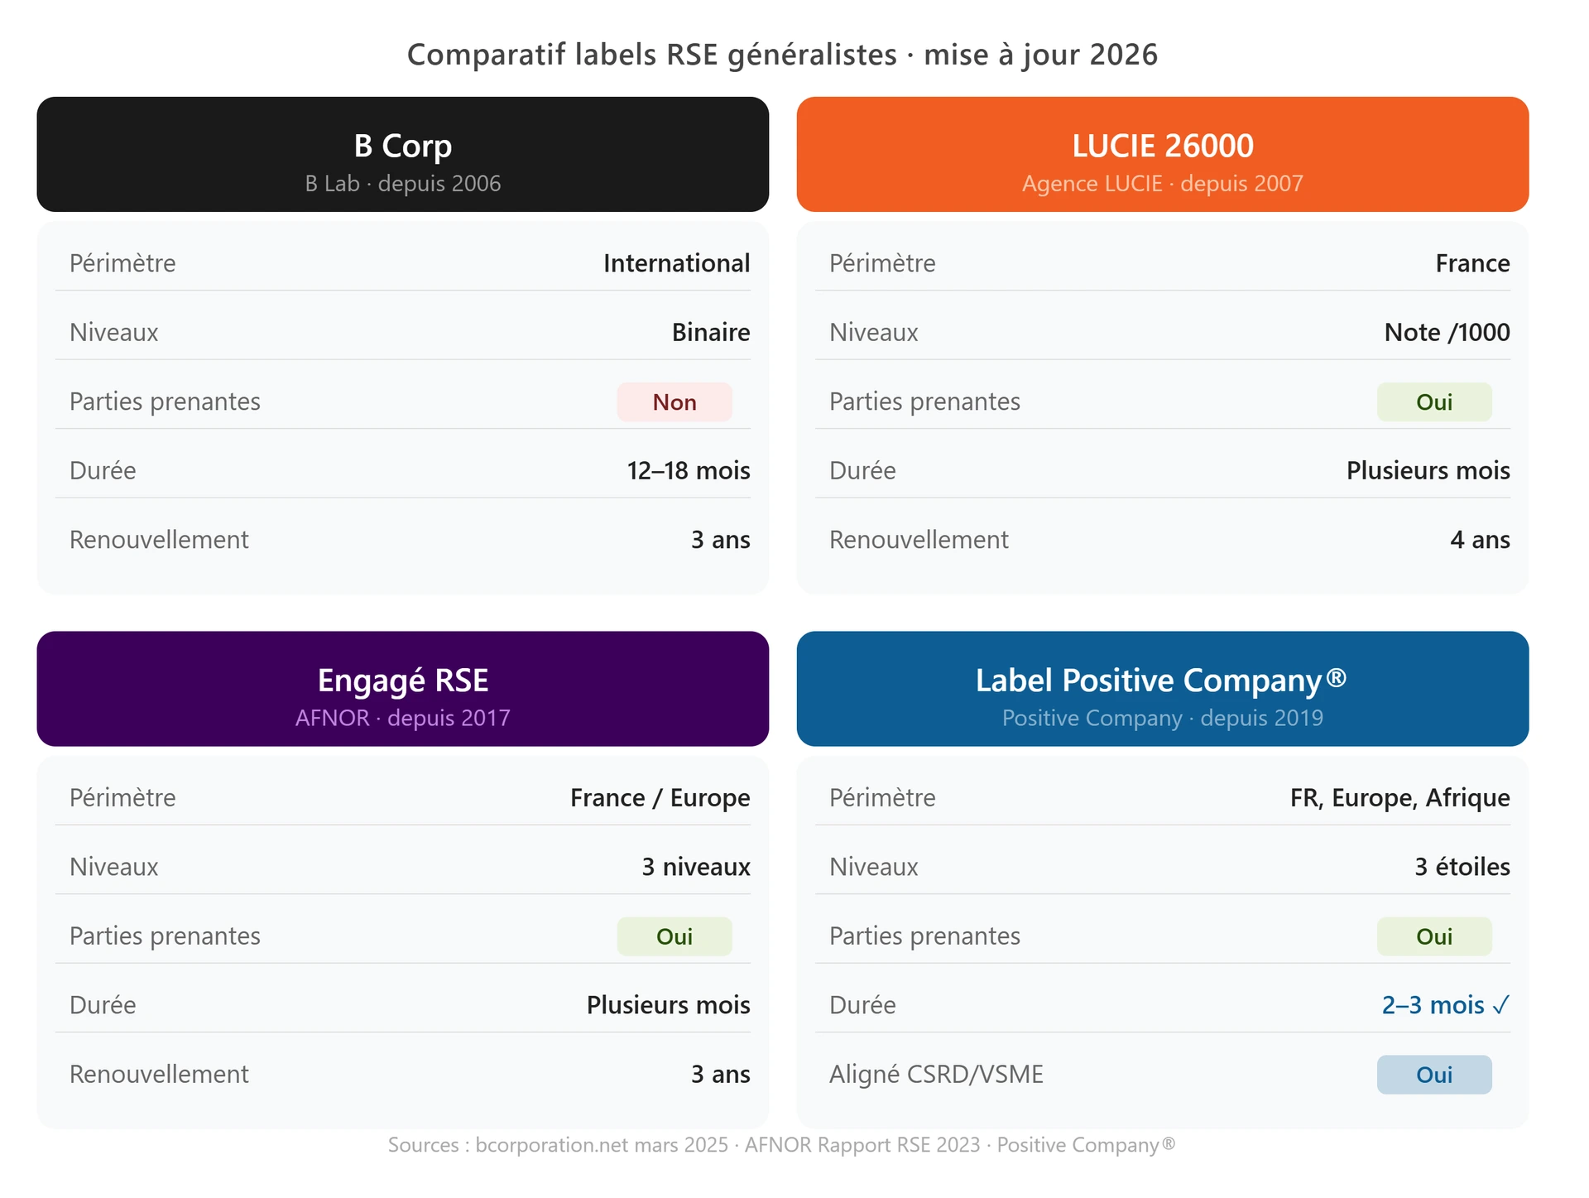Click 'Durée' label in Positive Company card
The height and width of the screenshot is (1198, 1589).
(x=862, y=1005)
